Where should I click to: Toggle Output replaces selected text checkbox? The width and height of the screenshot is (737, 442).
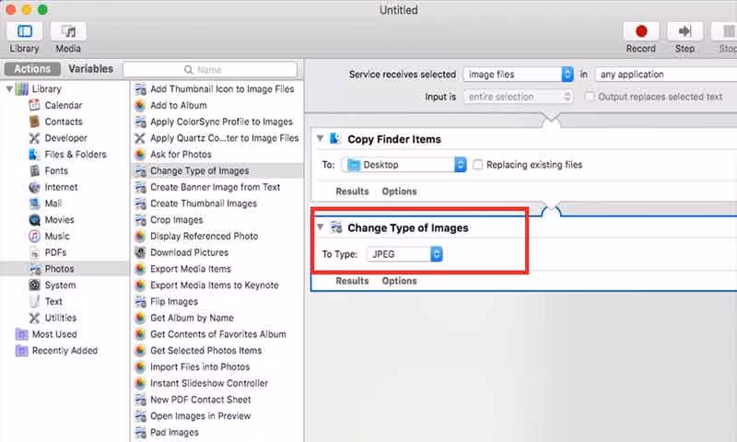(x=590, y=97)
